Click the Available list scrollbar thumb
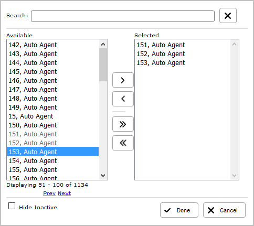Screen dimensions: 254x226 pyautogui.click(x=103, y=64)
